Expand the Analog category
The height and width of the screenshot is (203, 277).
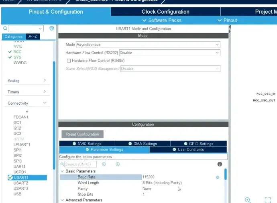point(27,81)
